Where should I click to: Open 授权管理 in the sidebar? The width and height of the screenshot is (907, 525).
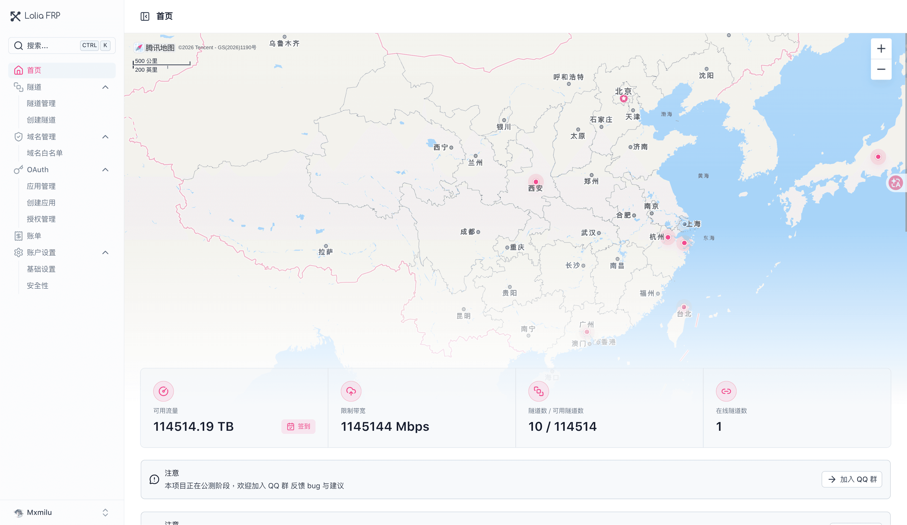[41, 219]
